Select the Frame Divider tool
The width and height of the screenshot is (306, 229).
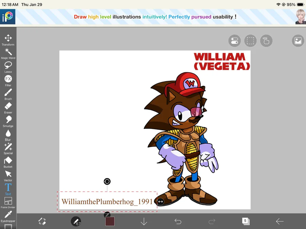tap(8, 203)
